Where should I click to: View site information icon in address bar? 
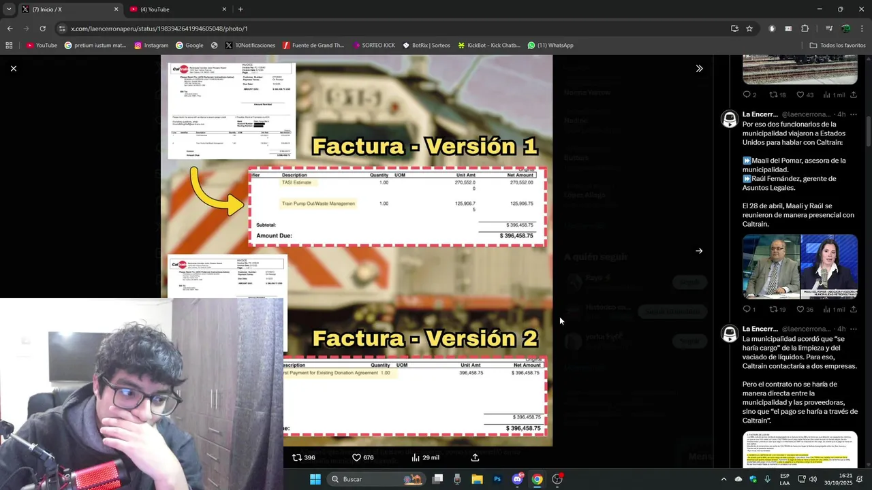click(62, 29)
